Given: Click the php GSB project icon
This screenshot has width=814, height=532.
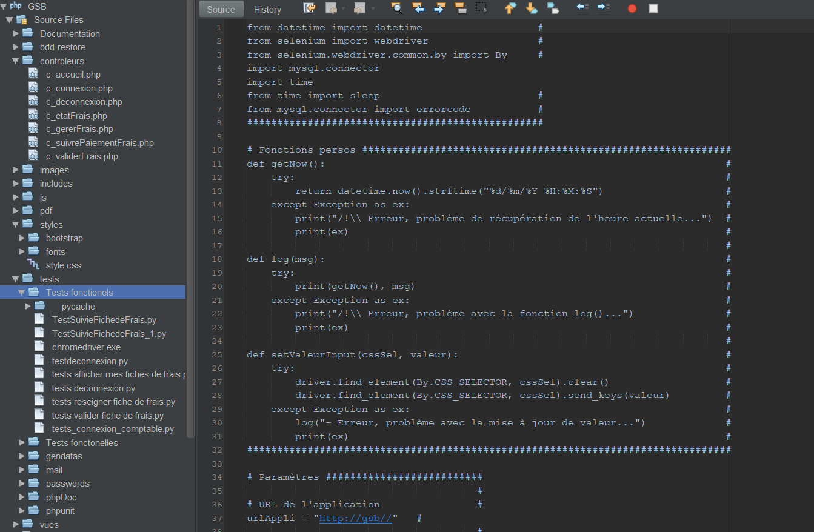Looking at the screenshot, I should [16, 6].
